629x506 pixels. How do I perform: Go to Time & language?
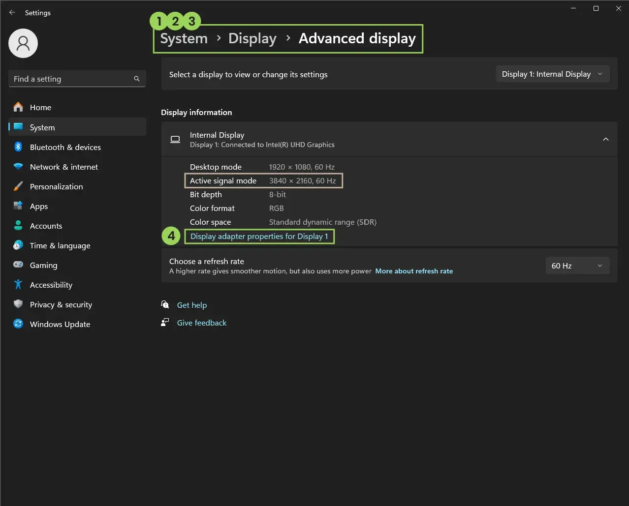pos(77,245)
